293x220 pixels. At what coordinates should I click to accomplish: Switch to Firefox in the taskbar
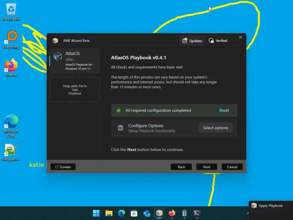click(172, 213)
